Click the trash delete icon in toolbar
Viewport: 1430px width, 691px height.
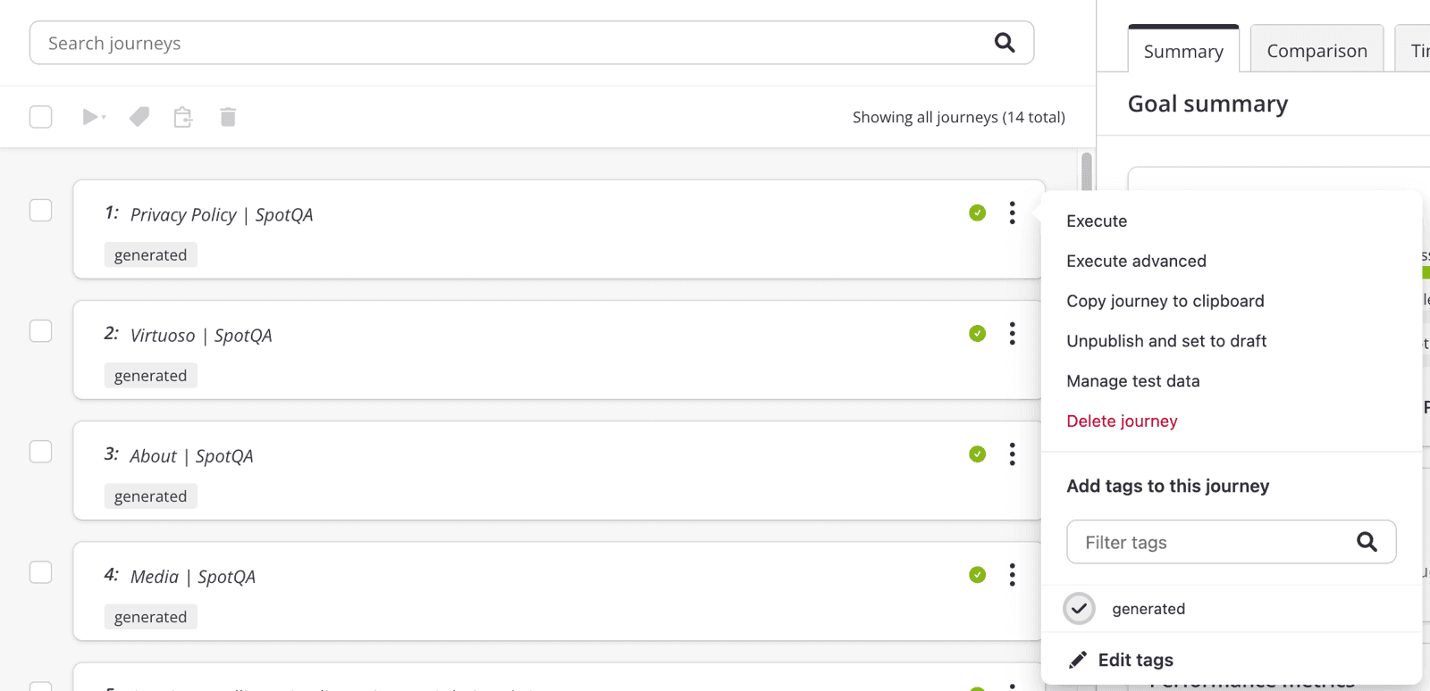point(228,117)
